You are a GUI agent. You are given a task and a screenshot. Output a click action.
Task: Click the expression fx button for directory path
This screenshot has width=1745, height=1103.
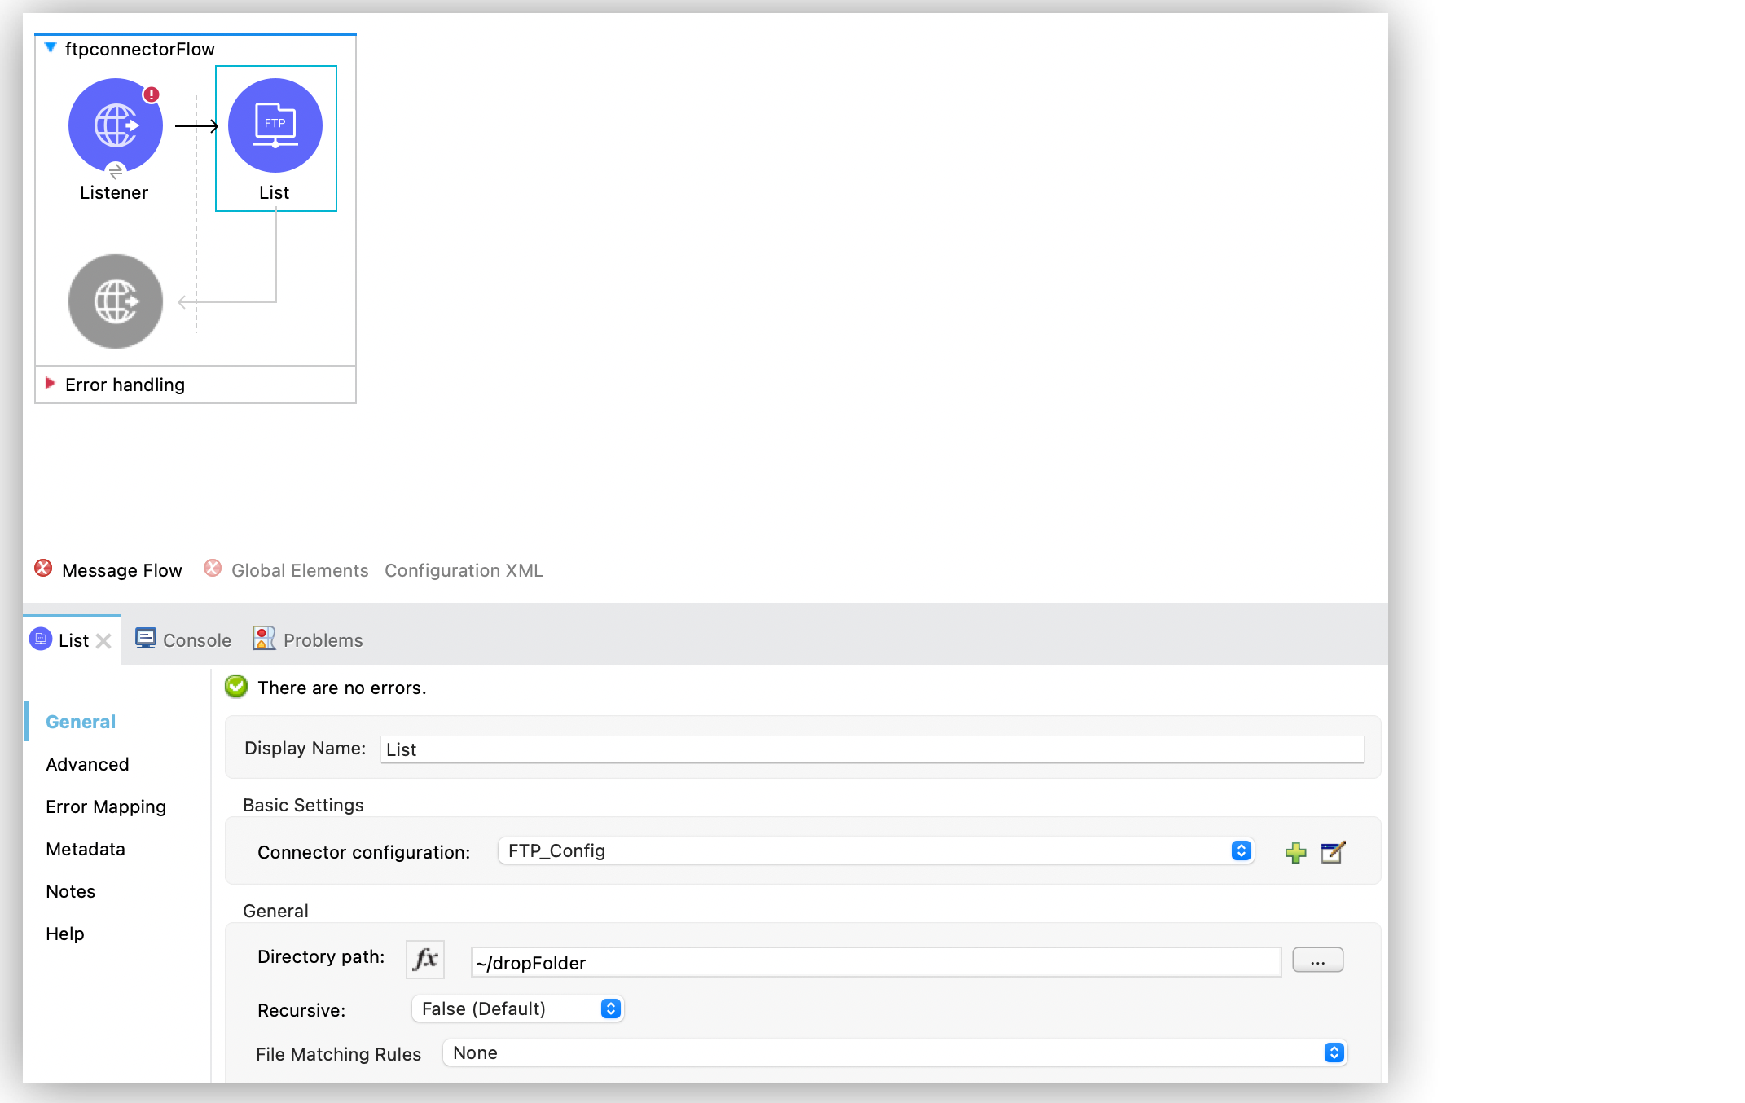coord(426,958)
